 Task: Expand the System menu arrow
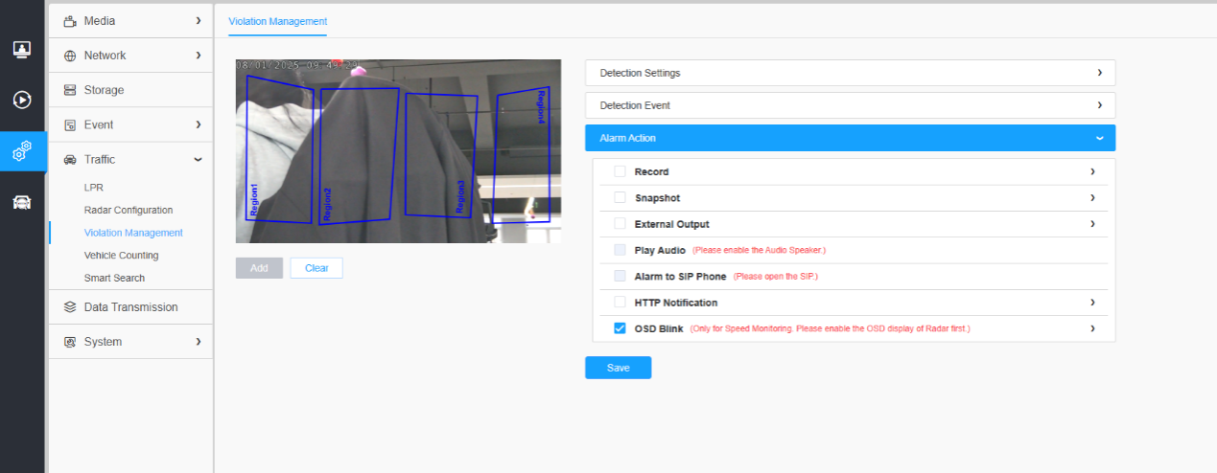pos(198,342)
